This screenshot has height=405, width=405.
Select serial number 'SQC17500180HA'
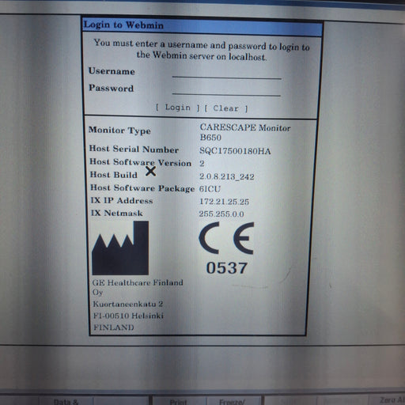tap(235, 151)
